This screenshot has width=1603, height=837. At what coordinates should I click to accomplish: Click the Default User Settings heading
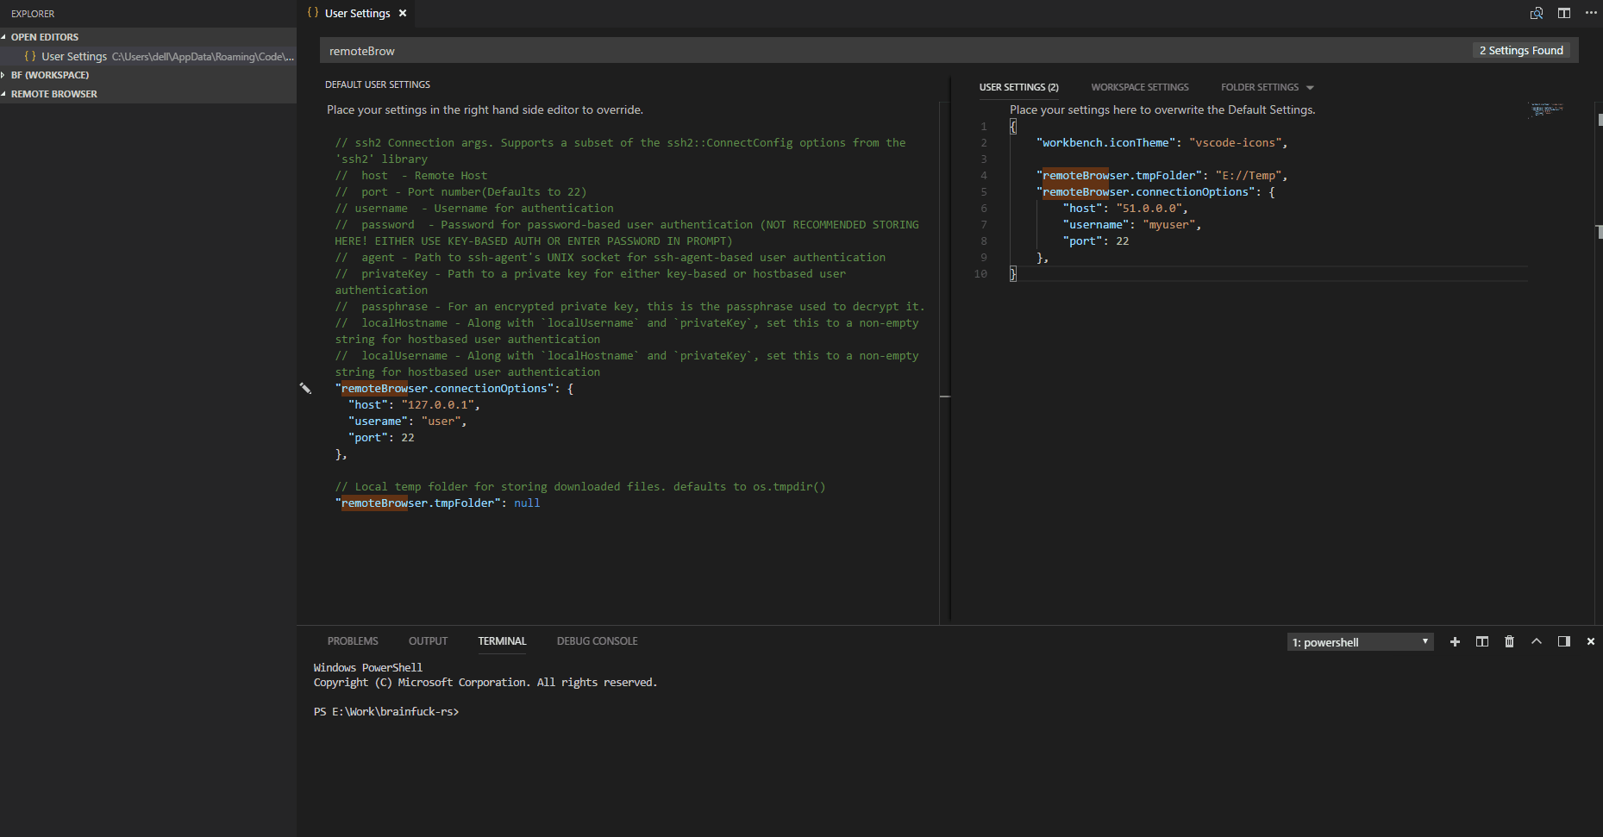pos(377,84)
